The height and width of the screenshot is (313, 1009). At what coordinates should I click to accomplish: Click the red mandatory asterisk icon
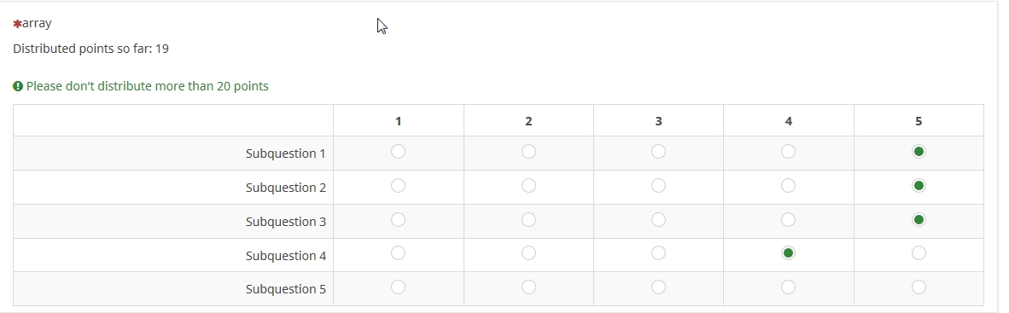(x=17, y=24)
